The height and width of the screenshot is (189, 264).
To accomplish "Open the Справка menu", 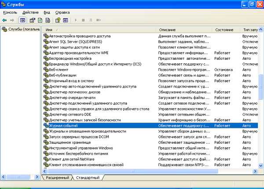I will pos(62,13).
